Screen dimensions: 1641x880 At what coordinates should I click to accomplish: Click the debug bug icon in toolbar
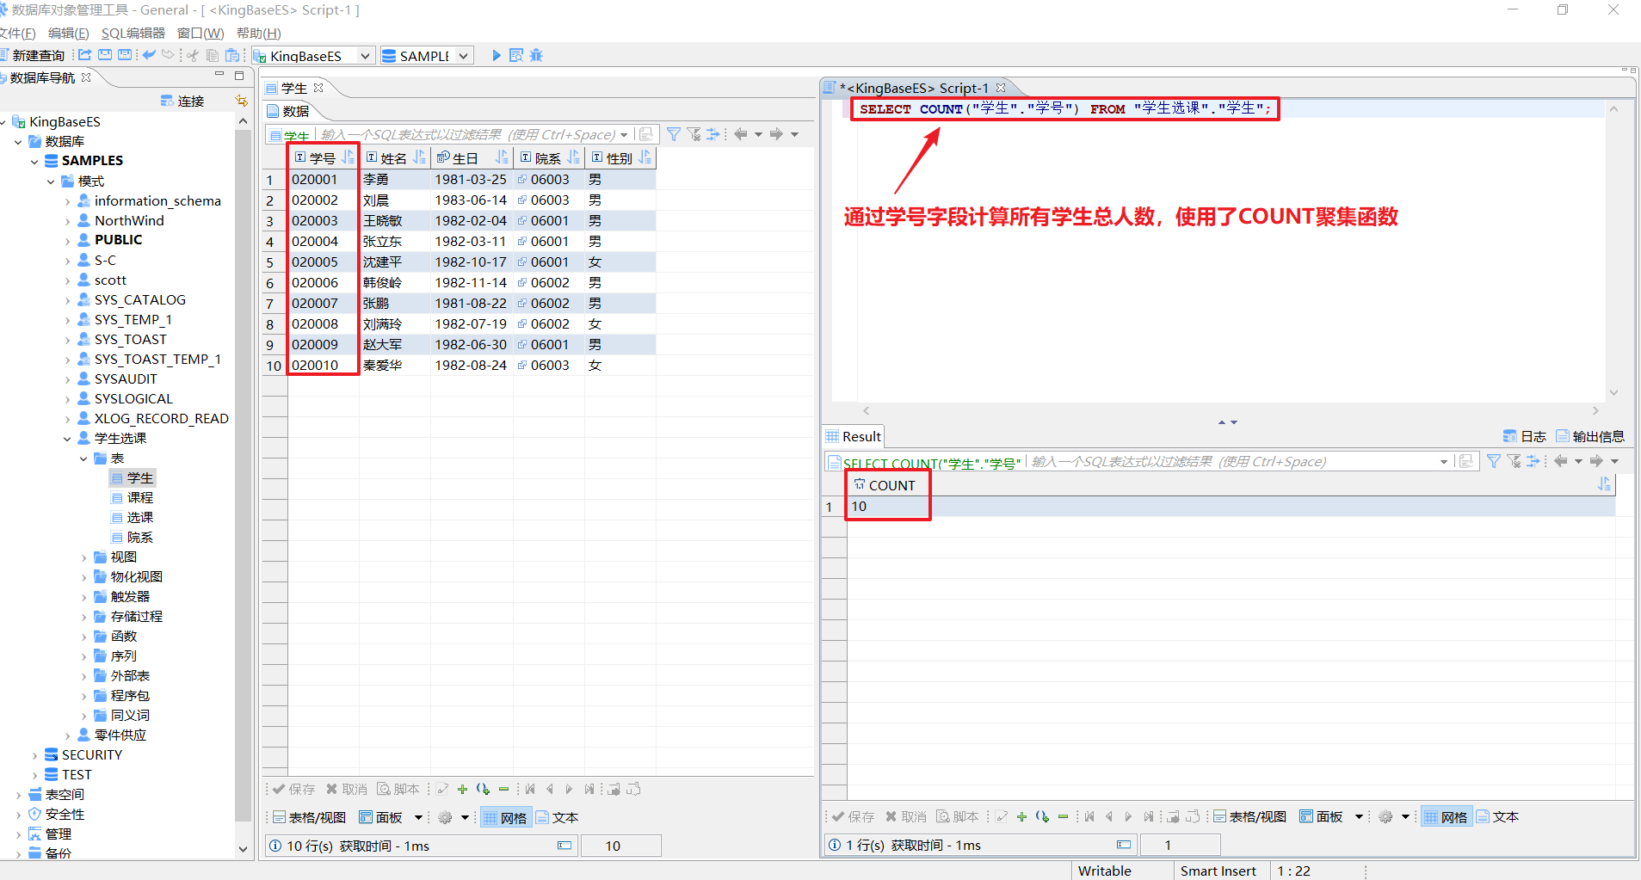pyautogui.click(x=536, y=56)
